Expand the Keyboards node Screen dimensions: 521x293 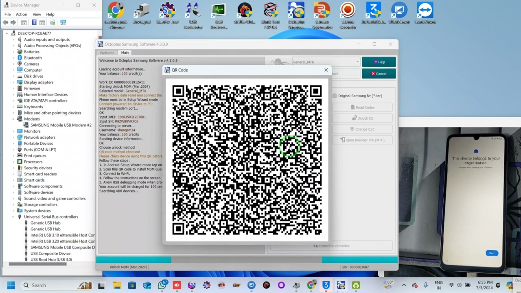coord(13,107)
